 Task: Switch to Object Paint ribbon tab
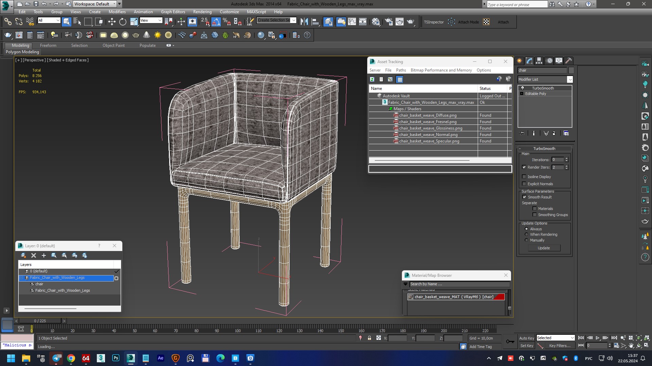(x=113, y=45)
